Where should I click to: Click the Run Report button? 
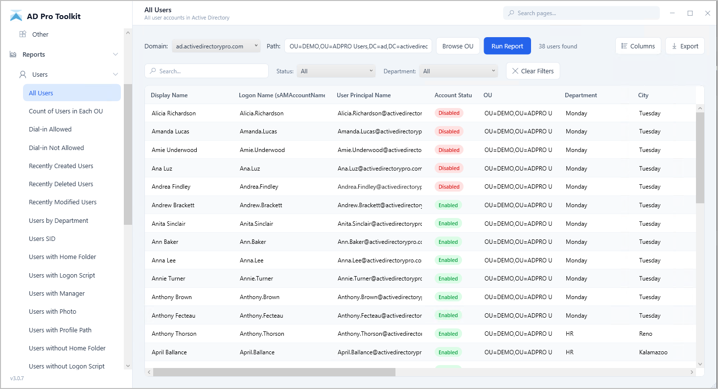(507, 46)
